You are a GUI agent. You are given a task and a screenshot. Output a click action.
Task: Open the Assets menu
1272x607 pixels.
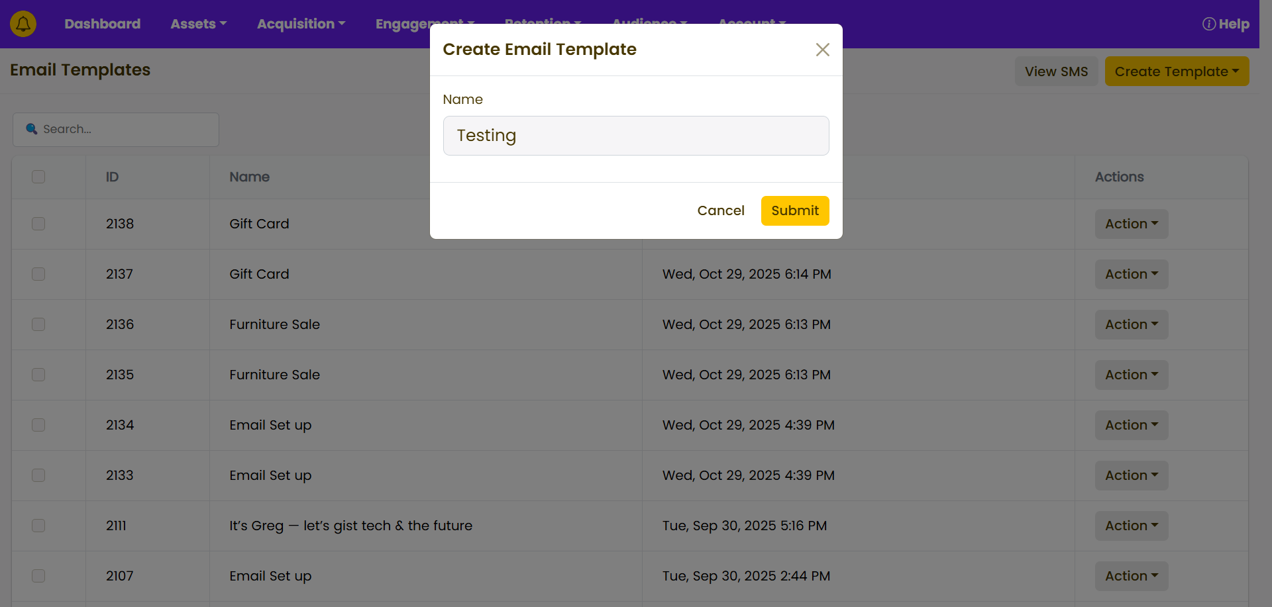pyautogui.click(x=198, y=24)
